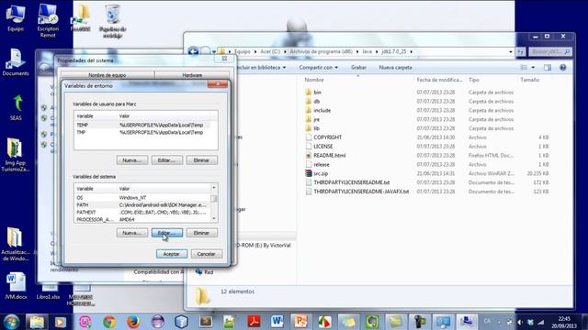This screenshot has height=330, width=588.
Task: Open the Documents desktop icon
Action: 16,62
